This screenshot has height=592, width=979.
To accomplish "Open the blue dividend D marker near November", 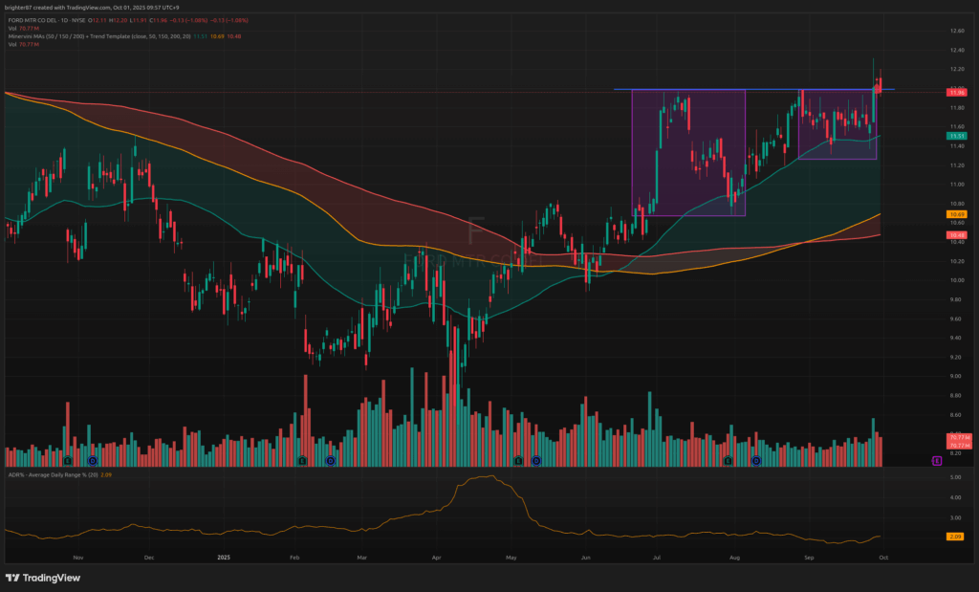I will [93, 461].
